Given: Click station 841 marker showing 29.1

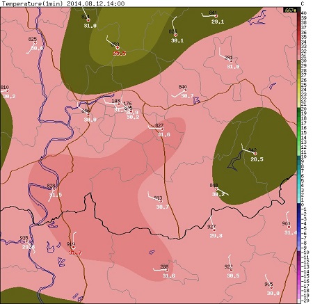Looking at the screenshot, I should click(x=216, y=16).
